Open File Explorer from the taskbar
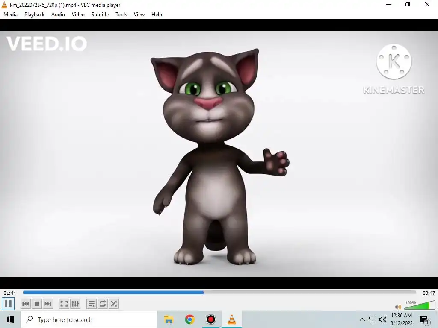This screenshot has width=438, height=328. pyautogui.click(x=169, y=319)
